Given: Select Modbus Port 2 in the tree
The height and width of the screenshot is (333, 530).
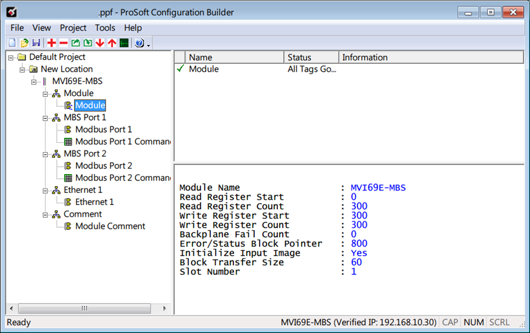Looking at the screenshot, I should point(104,166).
